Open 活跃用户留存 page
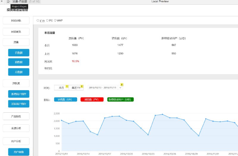This screenshot has width=238, height=156. [x=19, y=104]
